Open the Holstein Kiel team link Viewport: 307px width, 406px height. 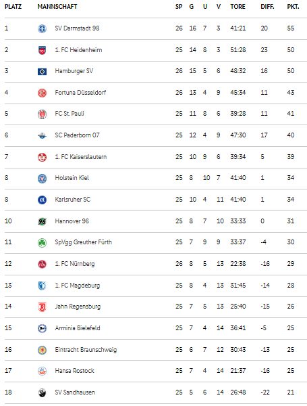[x=72, y=178]
